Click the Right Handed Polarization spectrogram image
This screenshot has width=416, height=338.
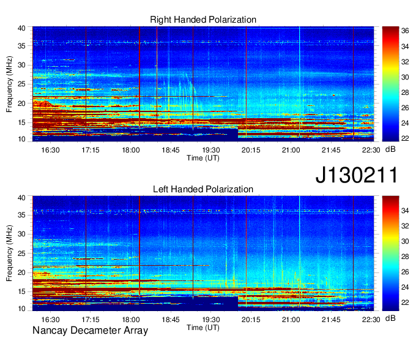coord(203,84)
